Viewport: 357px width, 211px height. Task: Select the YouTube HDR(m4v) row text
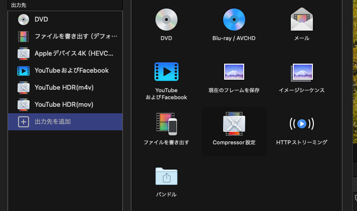coord(64,87)
